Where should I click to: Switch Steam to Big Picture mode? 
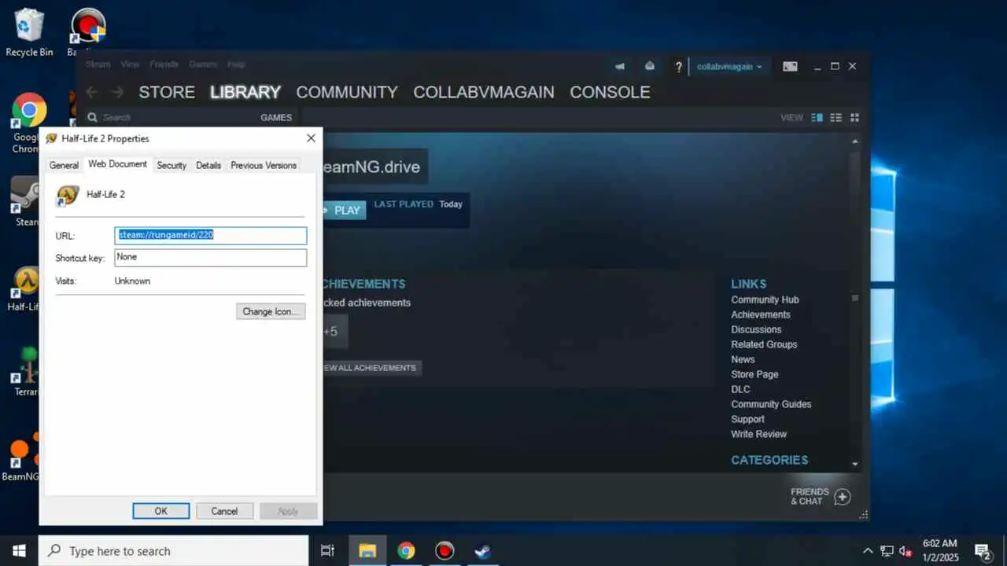tap(790, 67)
